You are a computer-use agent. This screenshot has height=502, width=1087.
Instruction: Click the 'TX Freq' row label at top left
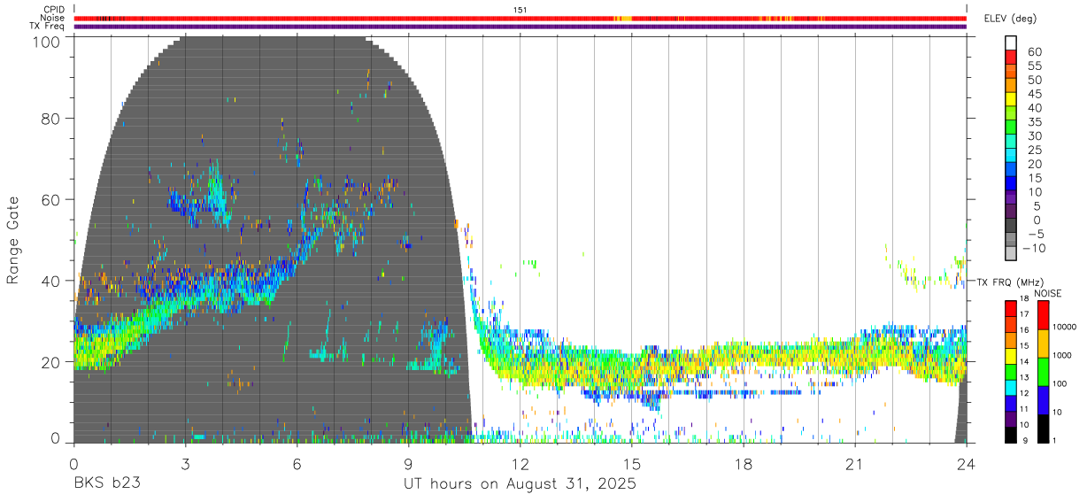(48, 27)
